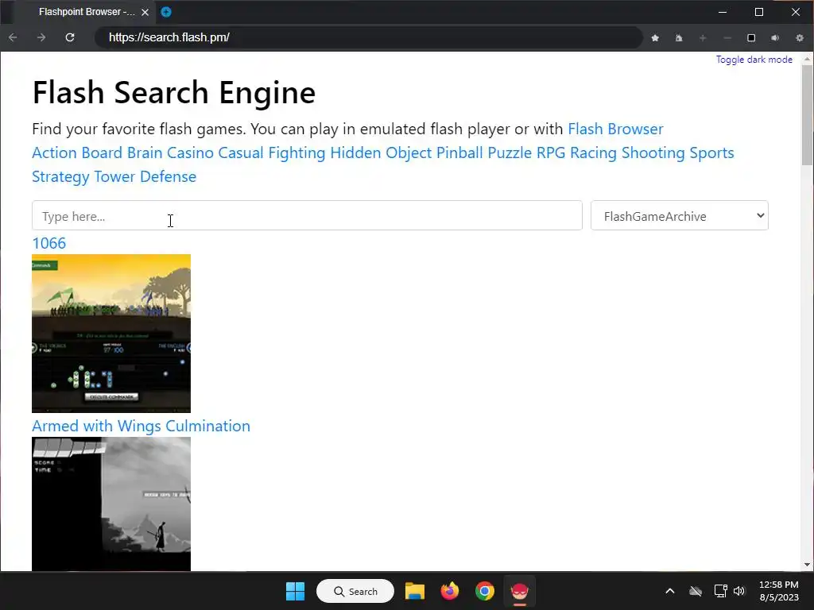Open File Explorer from the taskbar
Screen dimensions: 814x610
415,591
